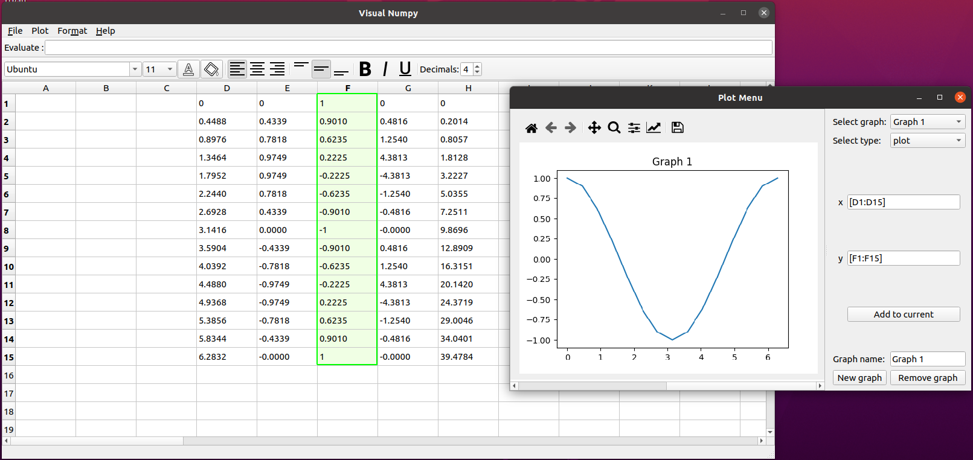The width and height of the screenshot is (973, 460).
Task: Select column F header
Action: 348,88
